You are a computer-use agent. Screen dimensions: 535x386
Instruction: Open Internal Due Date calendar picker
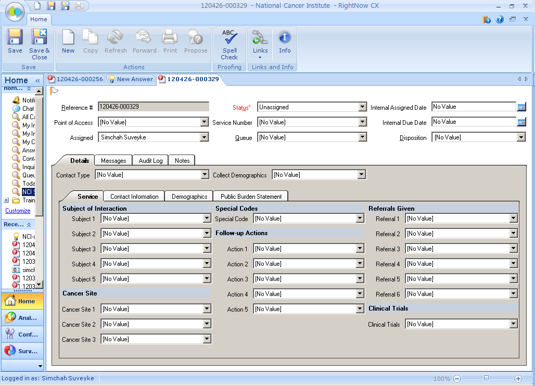click(x=521, y=122)
